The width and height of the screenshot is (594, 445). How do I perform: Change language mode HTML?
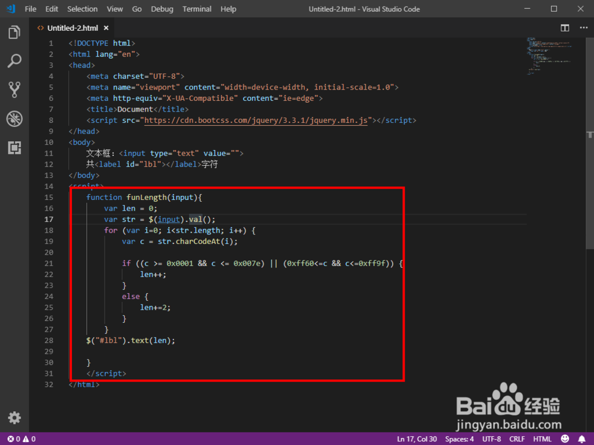click(x=542, y=439)
